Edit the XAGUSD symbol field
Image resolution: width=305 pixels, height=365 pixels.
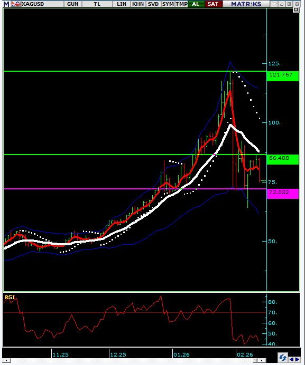coord(42,4)
